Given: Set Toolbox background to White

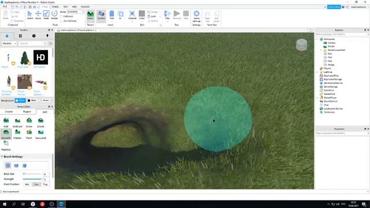Looking at the screenshot, I should pyautogui.click(x=20, y=101).
